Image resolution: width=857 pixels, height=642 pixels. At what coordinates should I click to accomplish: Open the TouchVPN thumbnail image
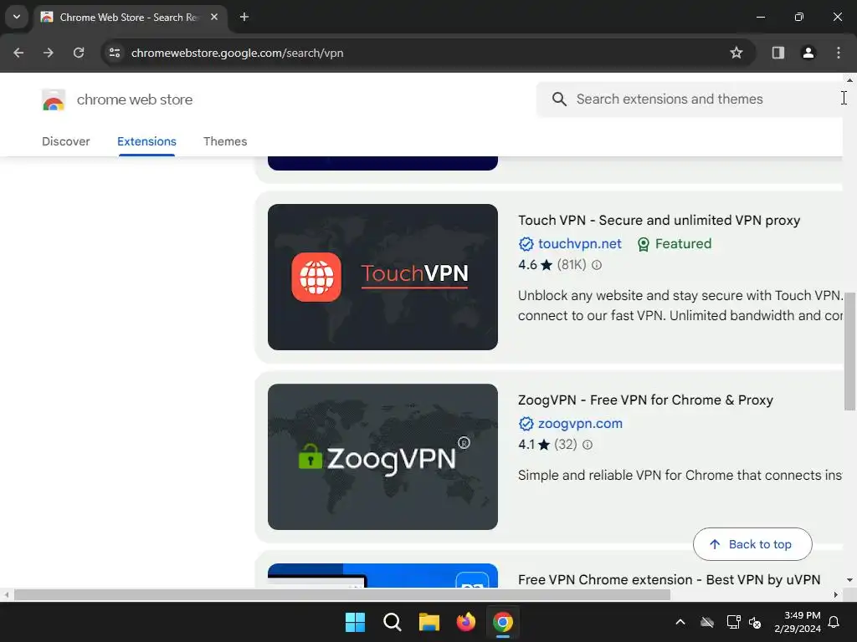(382, 277)
